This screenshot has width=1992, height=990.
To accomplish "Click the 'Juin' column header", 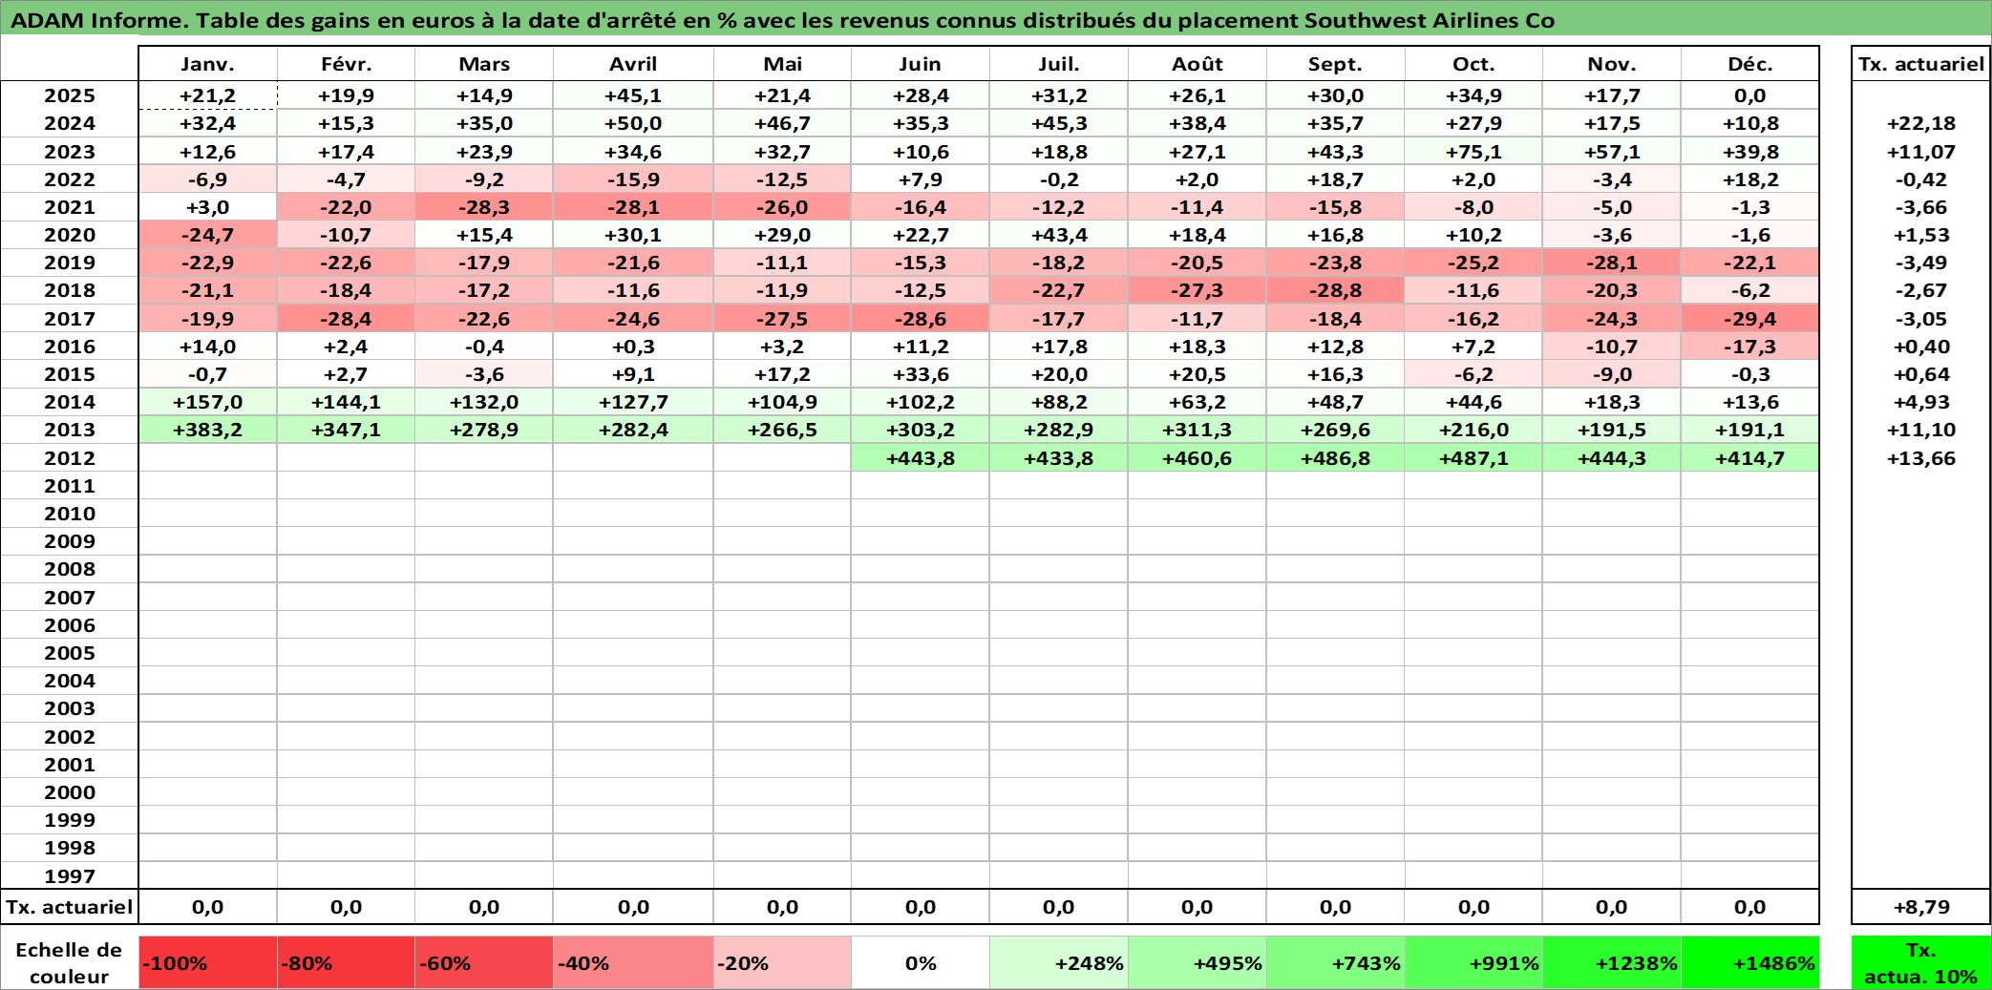I will [921, 64].
